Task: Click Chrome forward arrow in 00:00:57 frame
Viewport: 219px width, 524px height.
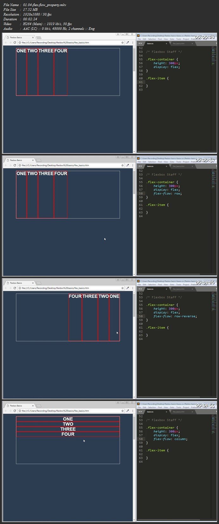Action: tap(10, 165)
